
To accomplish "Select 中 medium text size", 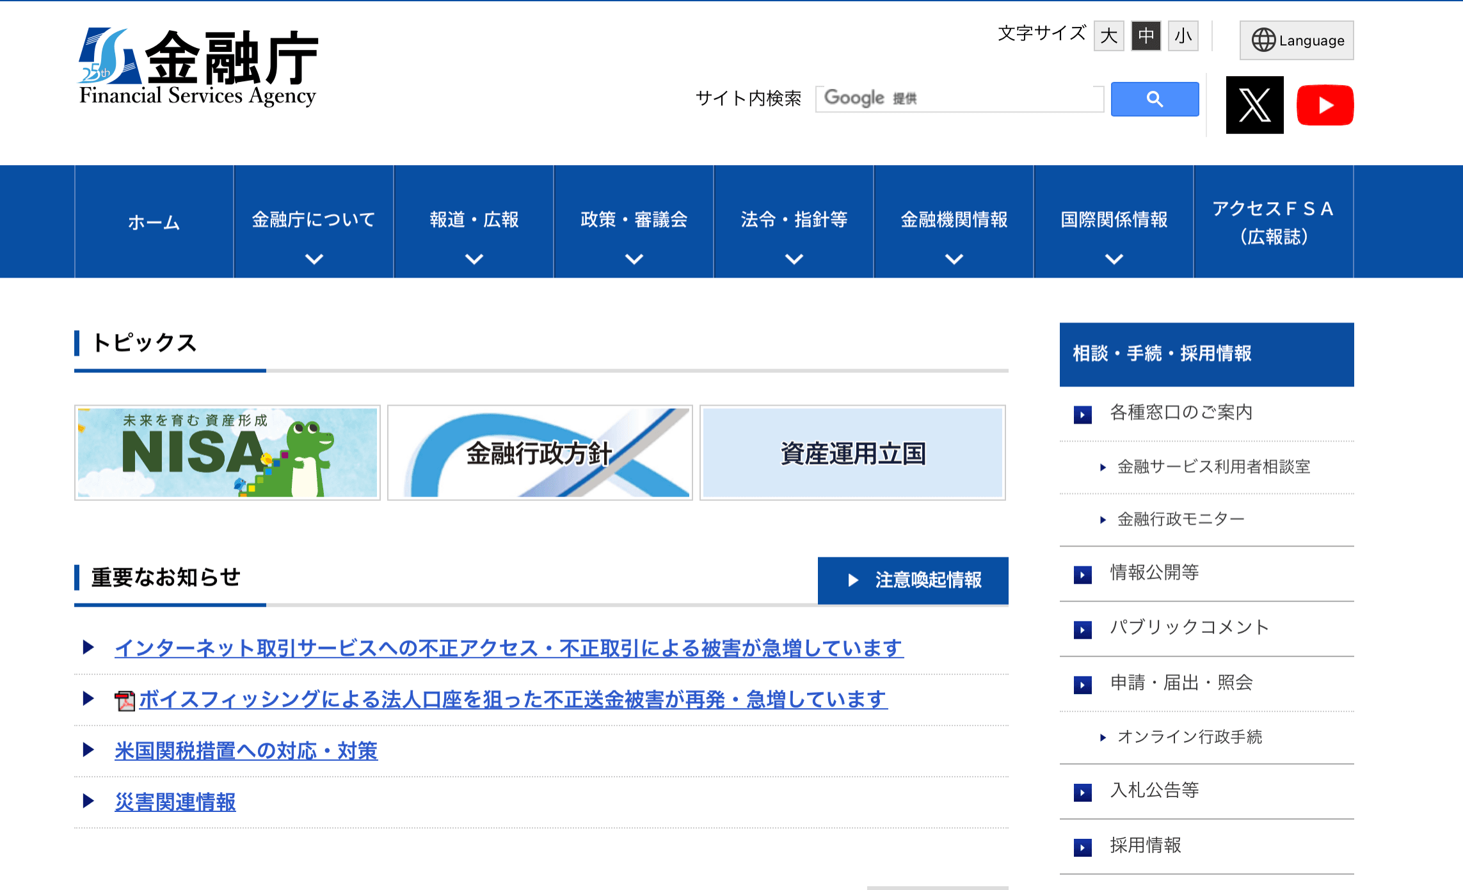I will pos(1145,36).
